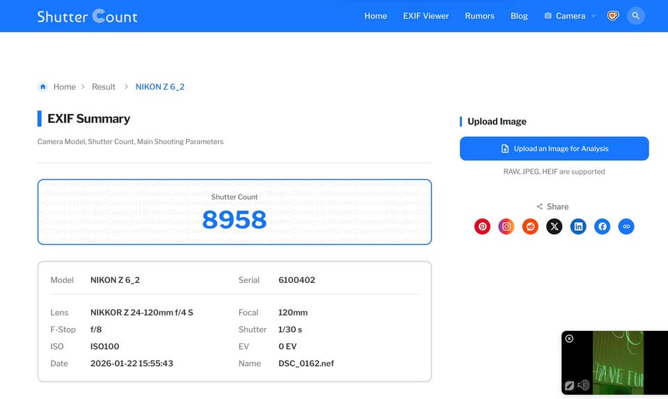The height and width of the screenshot is (399, 668).
Task: Navigate to Result breadcrumb
Action: point(104,87)
